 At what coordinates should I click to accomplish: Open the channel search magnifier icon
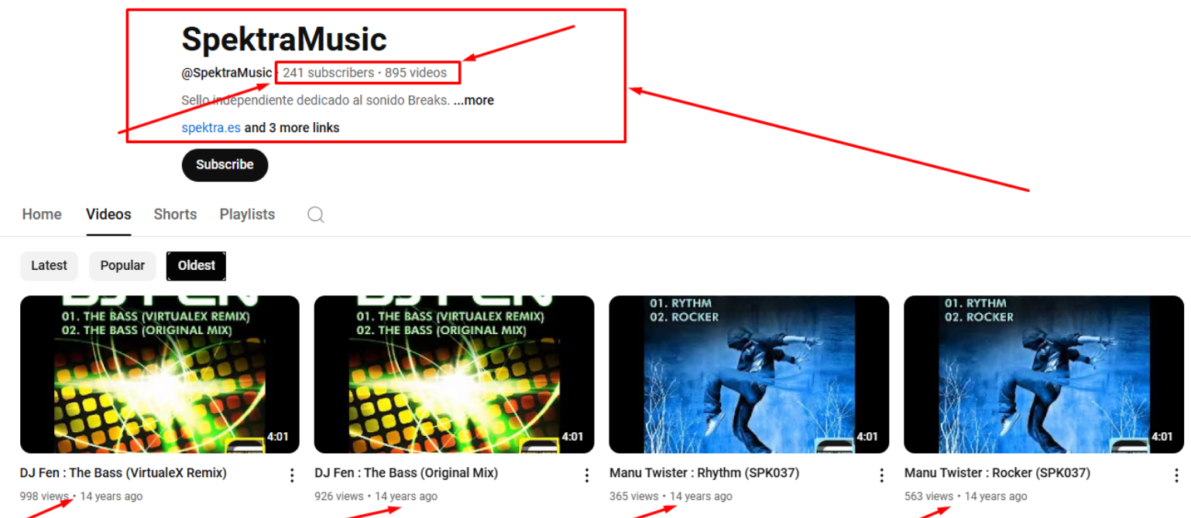click(315, 214)
